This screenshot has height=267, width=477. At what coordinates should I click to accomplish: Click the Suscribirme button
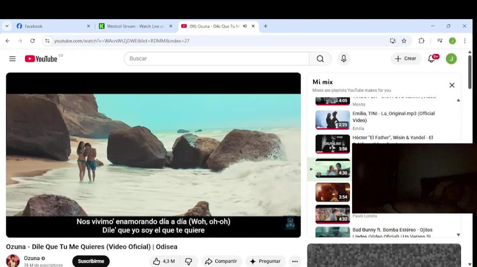(91, 261)
